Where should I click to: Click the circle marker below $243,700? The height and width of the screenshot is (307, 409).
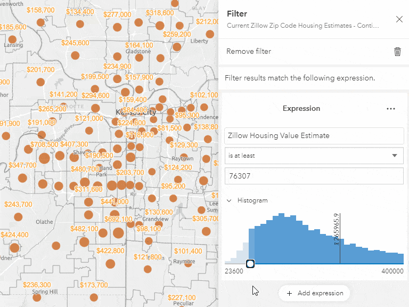point(18,217)
